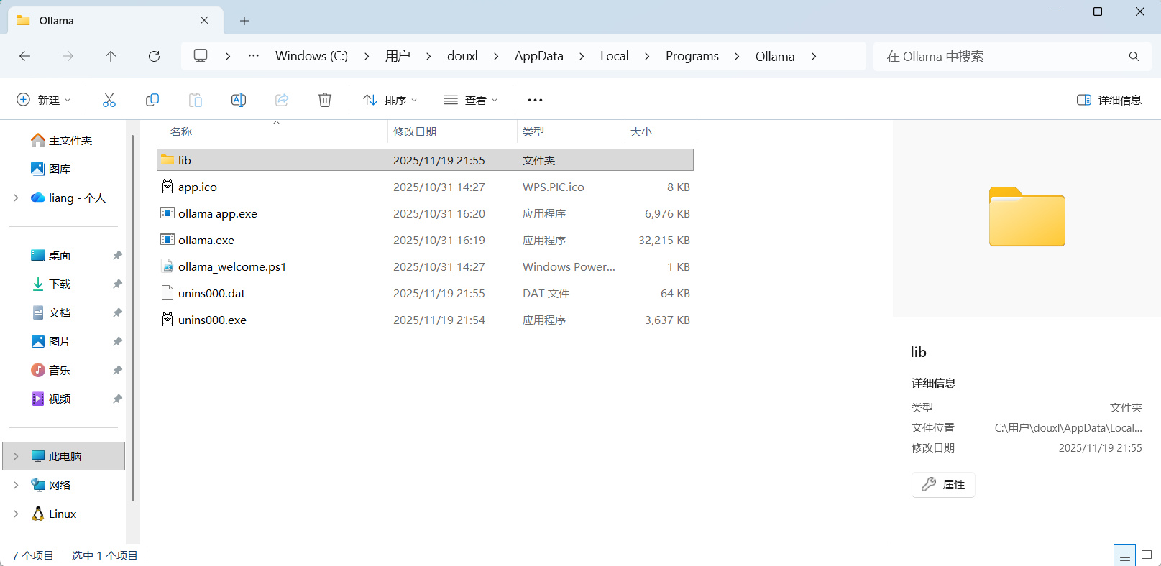Click the Rename icon in toolbar
1161x566 pixels.
pos(239,100)
